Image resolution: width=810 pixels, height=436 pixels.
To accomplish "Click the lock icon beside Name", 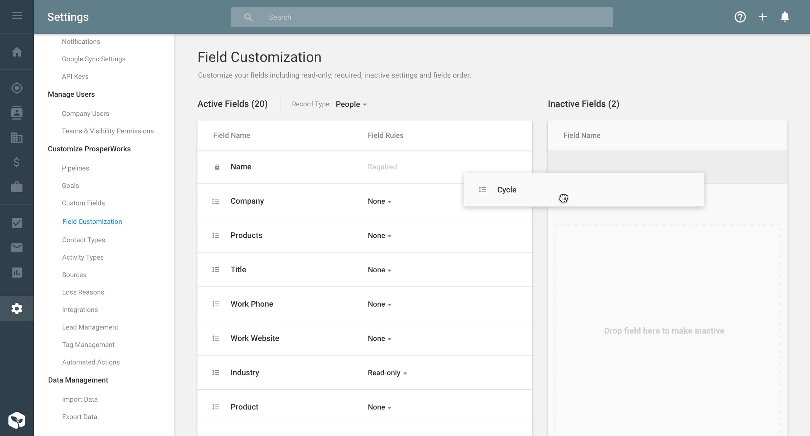I will click(217, 167).
